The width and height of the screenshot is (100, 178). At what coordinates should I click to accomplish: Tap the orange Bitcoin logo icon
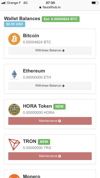tap(14, 39)
